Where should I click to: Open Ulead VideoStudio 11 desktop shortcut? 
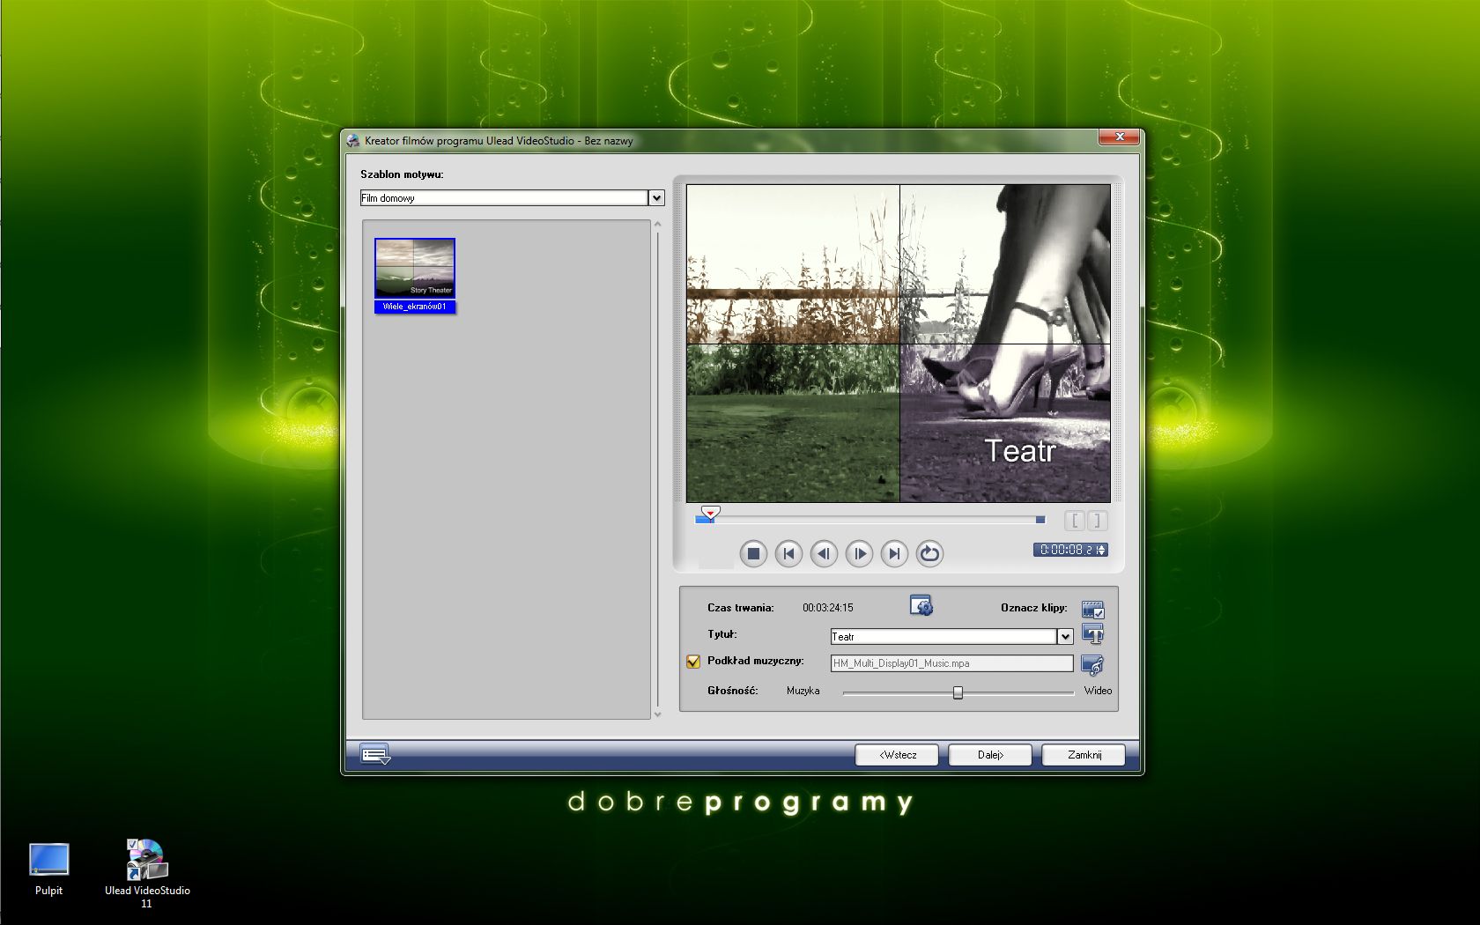pyautogui.click(x=147, y=873)
